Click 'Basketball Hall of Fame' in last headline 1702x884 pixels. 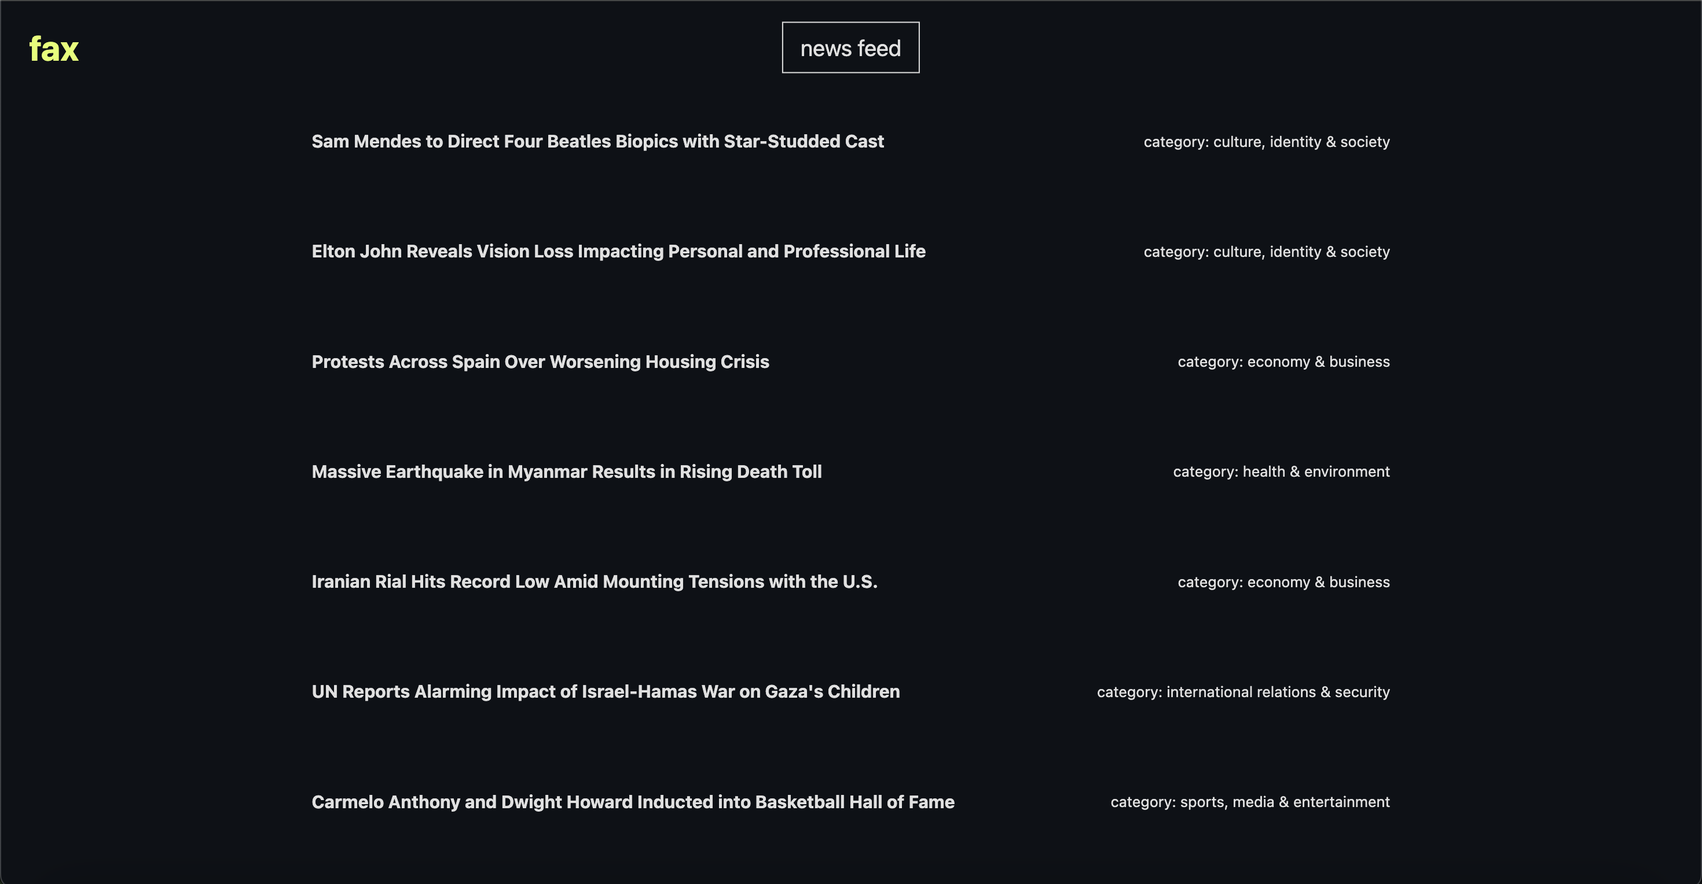(x=854, y=801)
